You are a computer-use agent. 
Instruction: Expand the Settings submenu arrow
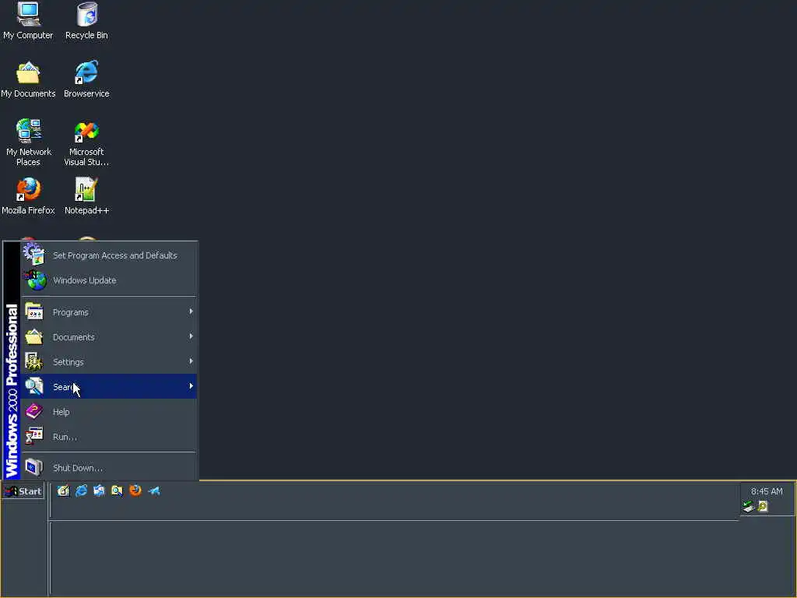(191, 361)
